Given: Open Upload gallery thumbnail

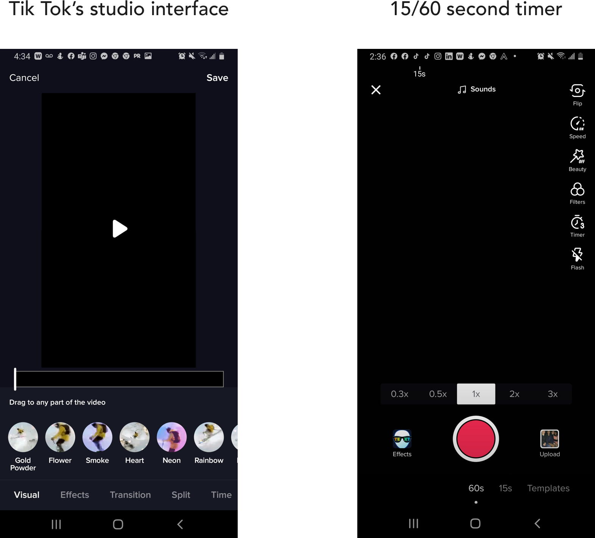Looking at the screenshot, I should pos(550,439).
